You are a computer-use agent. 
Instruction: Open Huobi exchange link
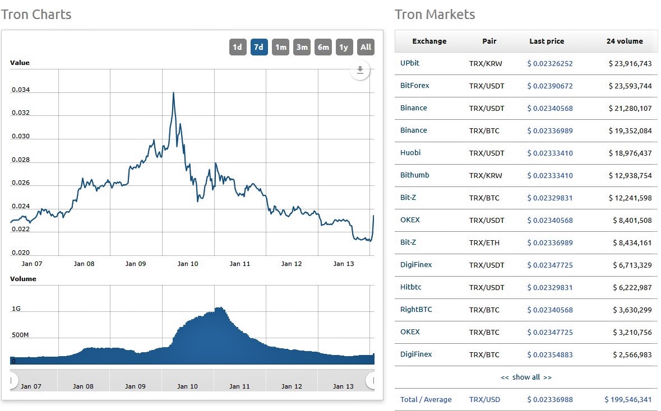point(410,153)
